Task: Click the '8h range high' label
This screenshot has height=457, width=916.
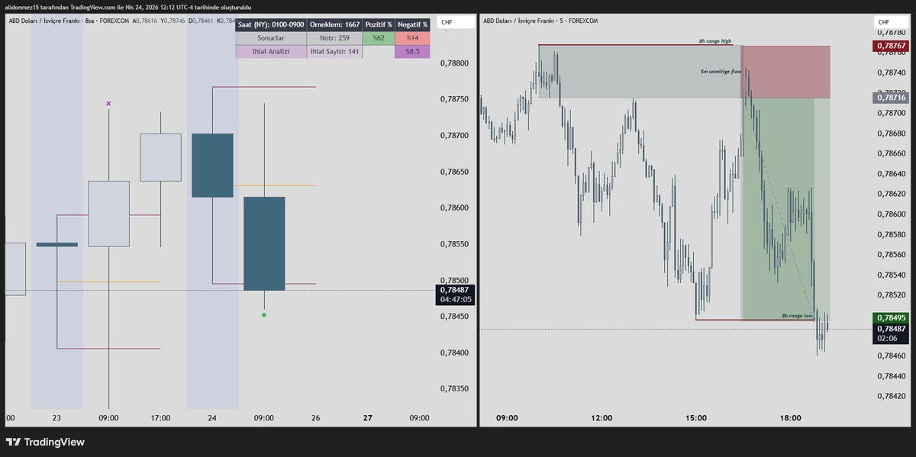Action: pos(715,41)
